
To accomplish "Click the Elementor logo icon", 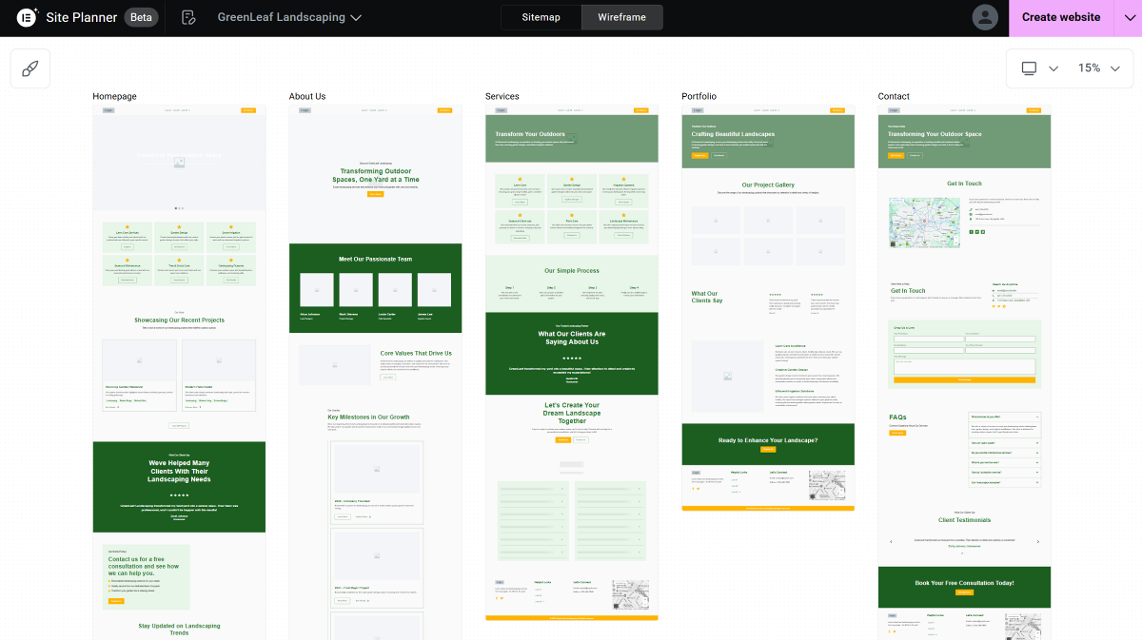I will point(27,17).
